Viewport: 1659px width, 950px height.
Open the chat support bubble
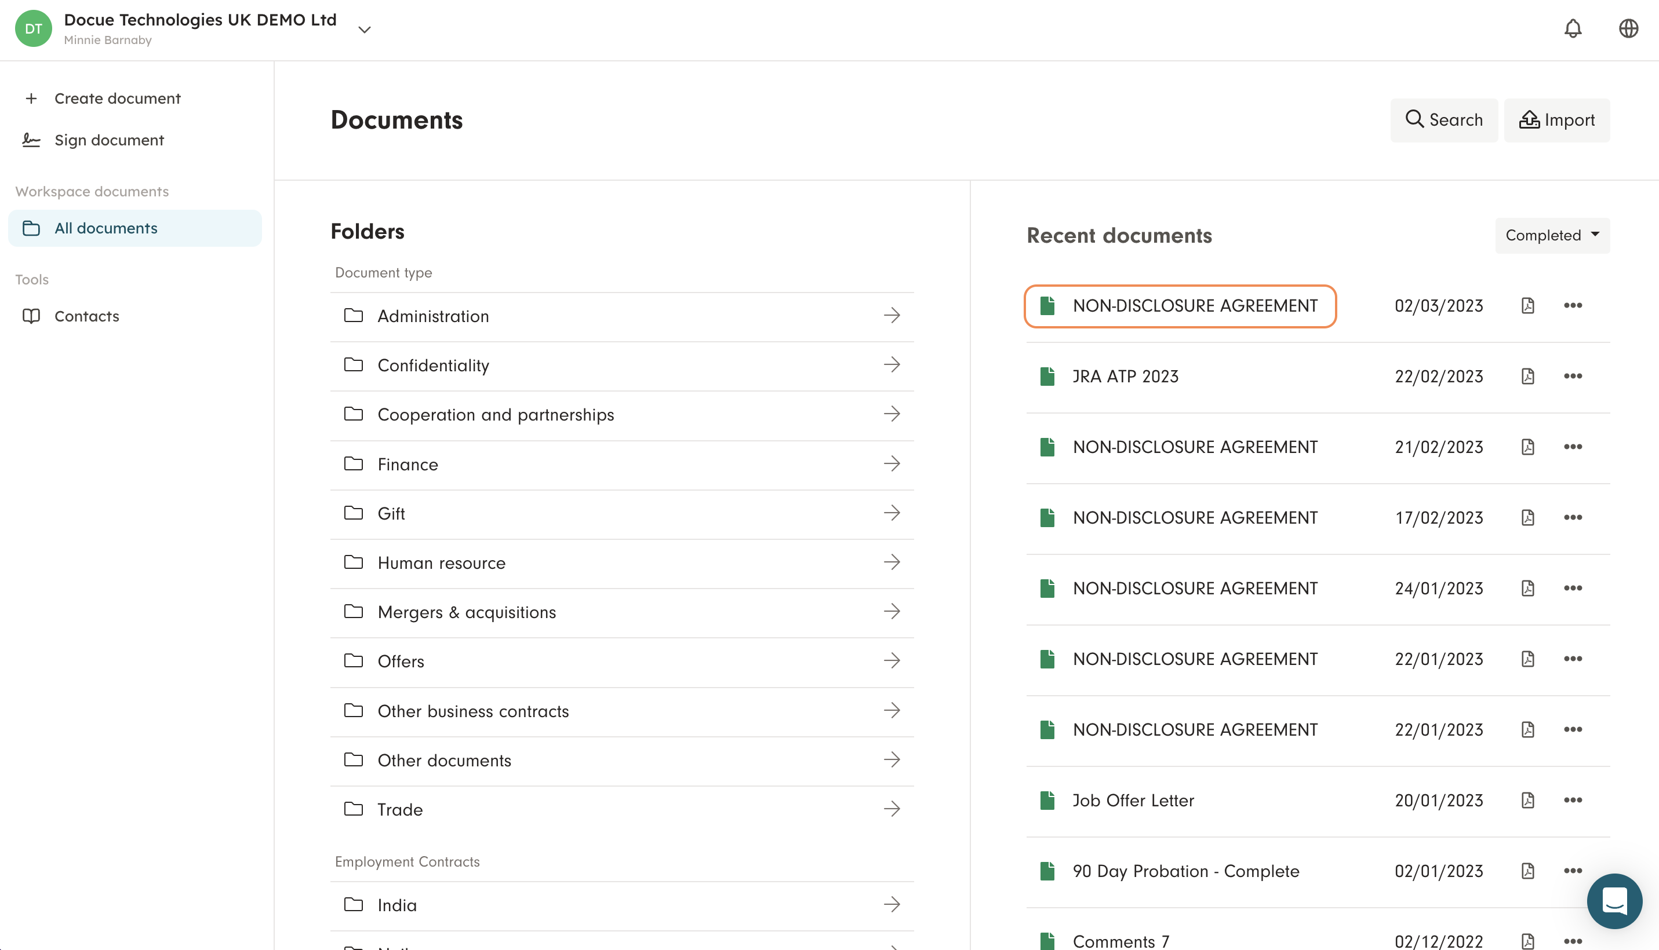(x=1613, y=901)
